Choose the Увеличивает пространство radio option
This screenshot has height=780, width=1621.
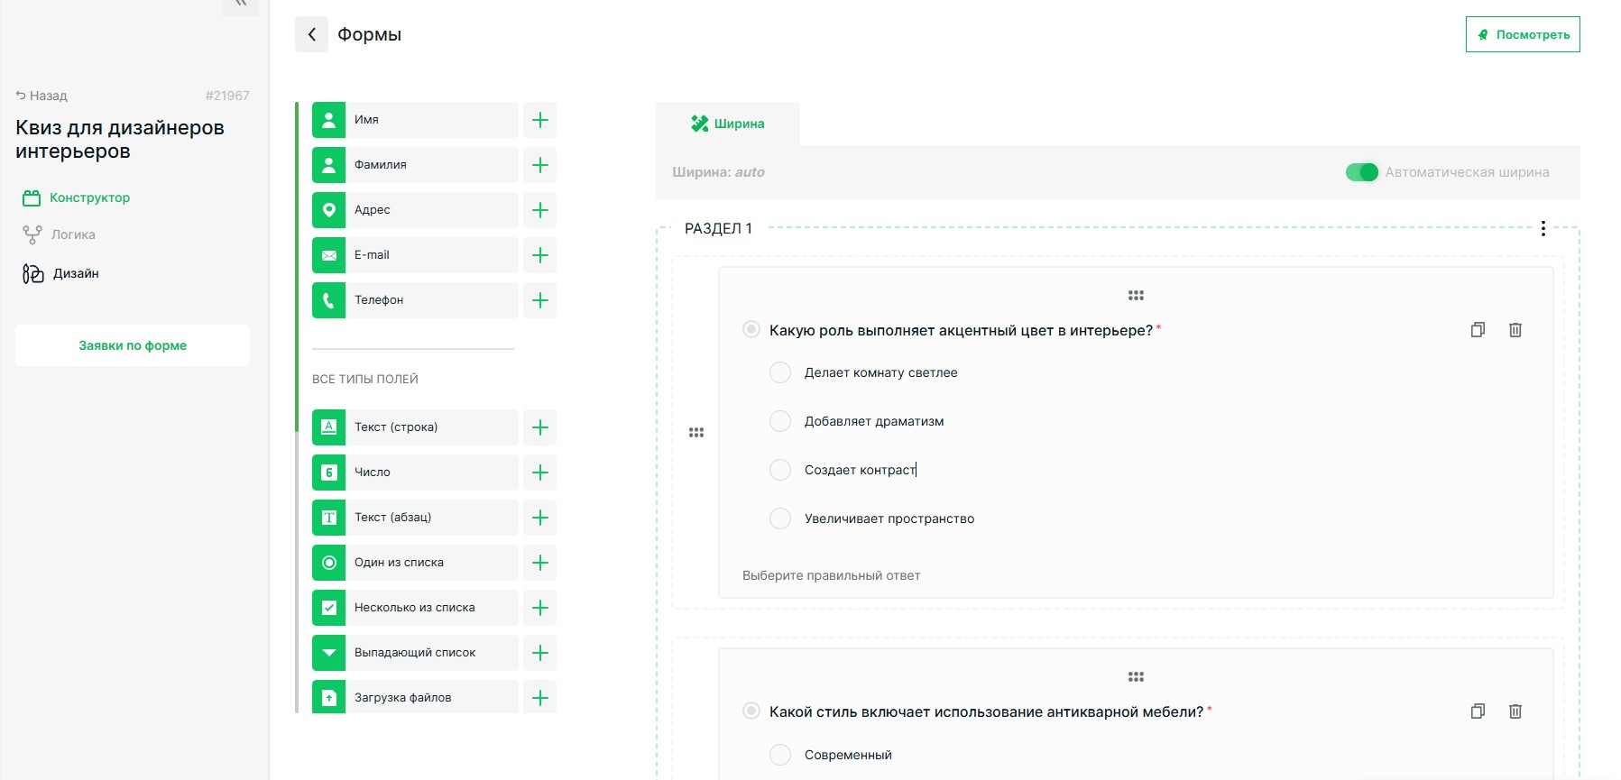pos(780,518)
